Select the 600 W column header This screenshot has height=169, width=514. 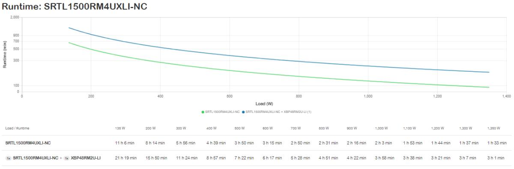[x=268, y=128]
